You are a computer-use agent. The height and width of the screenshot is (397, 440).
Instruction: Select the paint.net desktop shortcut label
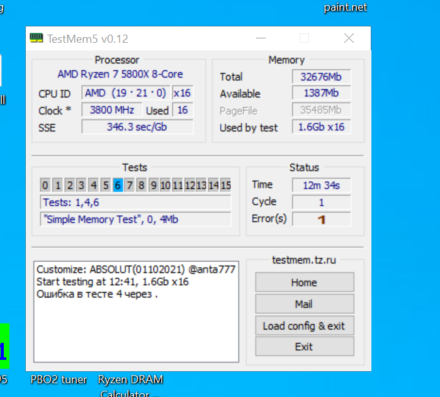click(345, 7)
